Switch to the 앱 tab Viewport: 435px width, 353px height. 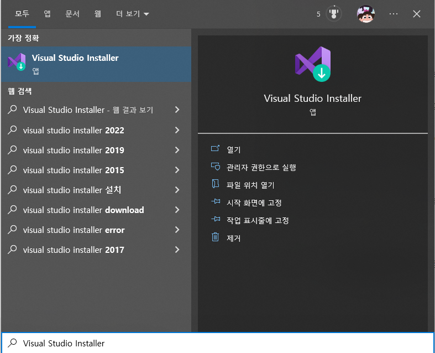pyautogui.click(x=47, y=14)
